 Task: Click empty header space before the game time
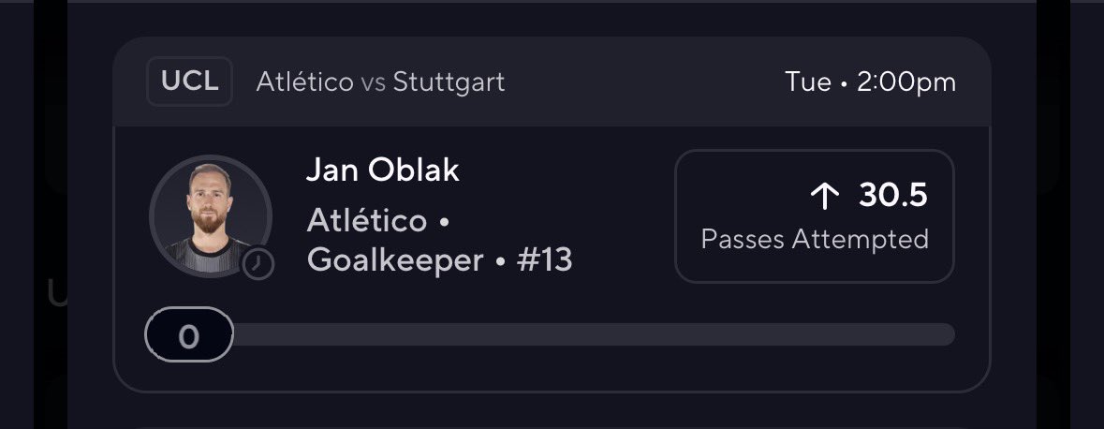pos(644,82)
